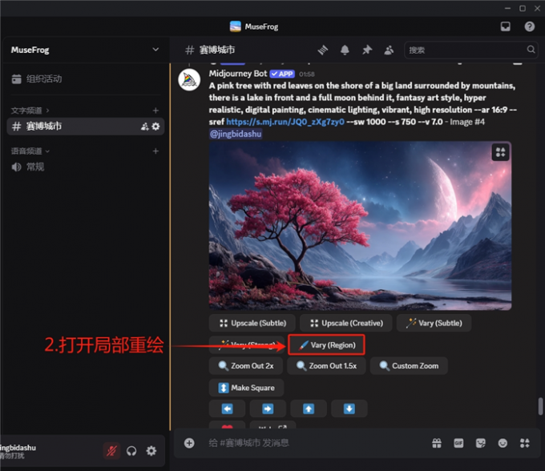The image size is (545, 471).
Task: Open the GIF picker
Action: (458, 443)
